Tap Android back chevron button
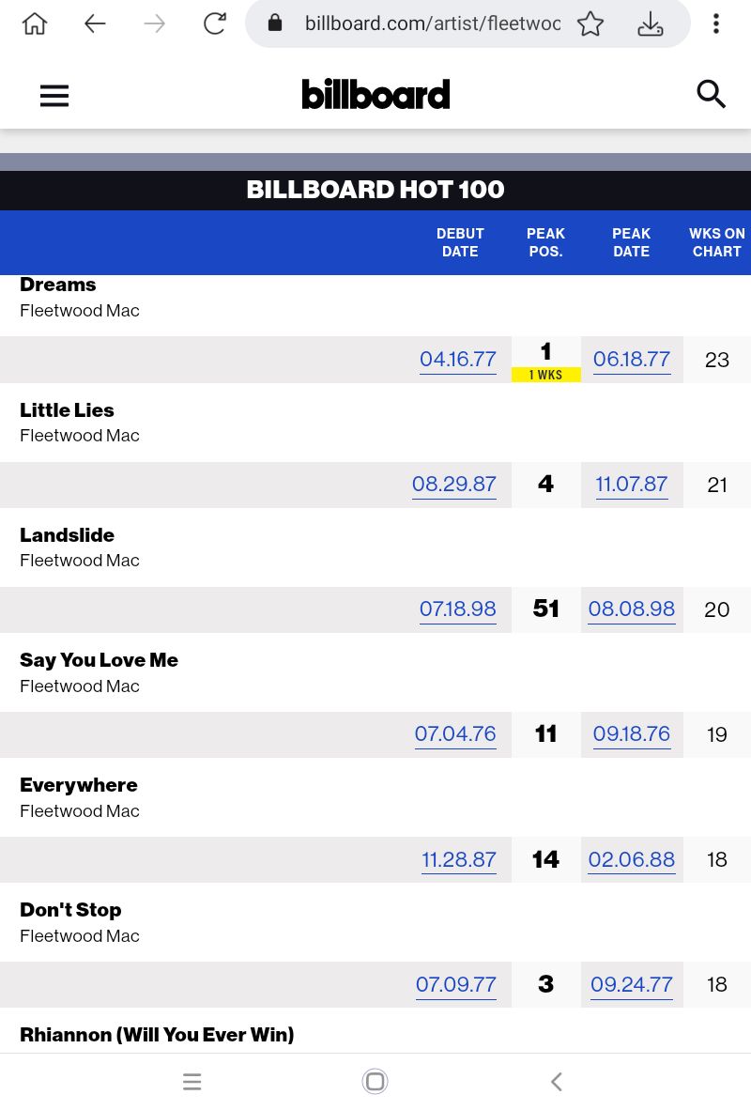Screen dimensions: 751x1110 [x=557, y=1081]
